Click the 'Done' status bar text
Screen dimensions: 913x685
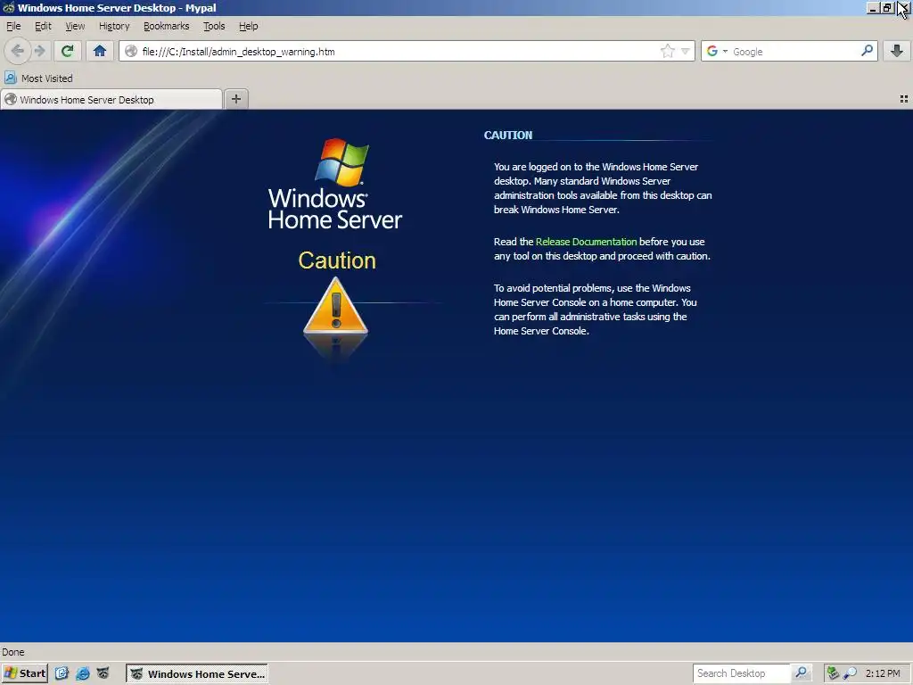coord(13,652)
